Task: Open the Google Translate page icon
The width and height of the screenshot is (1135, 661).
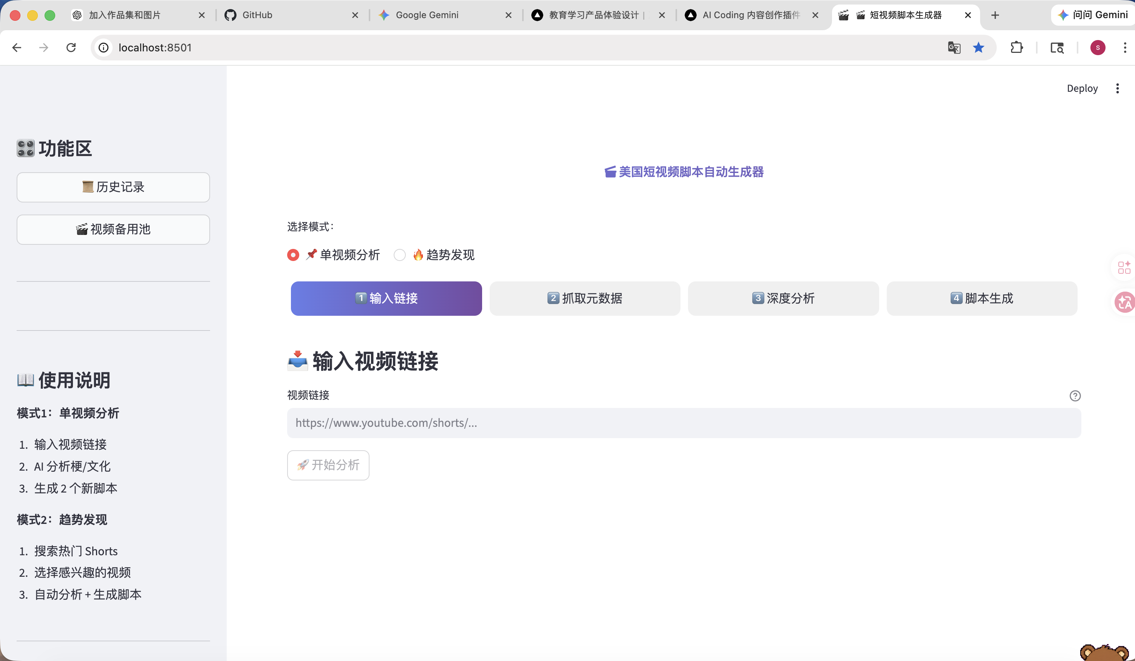Action: tap(954, 48)
